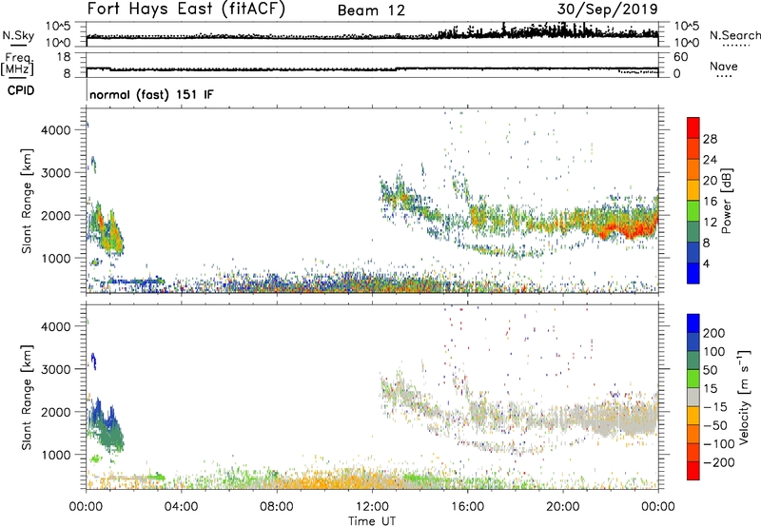Screen dimensions: 761x527
Task: Click the 'Slant Range [km]' label of the power panel
Action: click(x=27, y=202)
